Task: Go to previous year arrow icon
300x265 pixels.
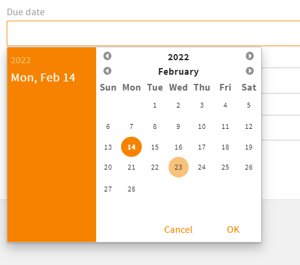Action: point(107,56)
